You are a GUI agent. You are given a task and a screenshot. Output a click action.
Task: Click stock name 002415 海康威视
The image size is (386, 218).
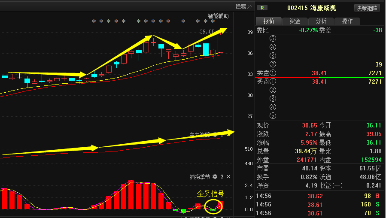pyautogui.click(x=311, y=8)
